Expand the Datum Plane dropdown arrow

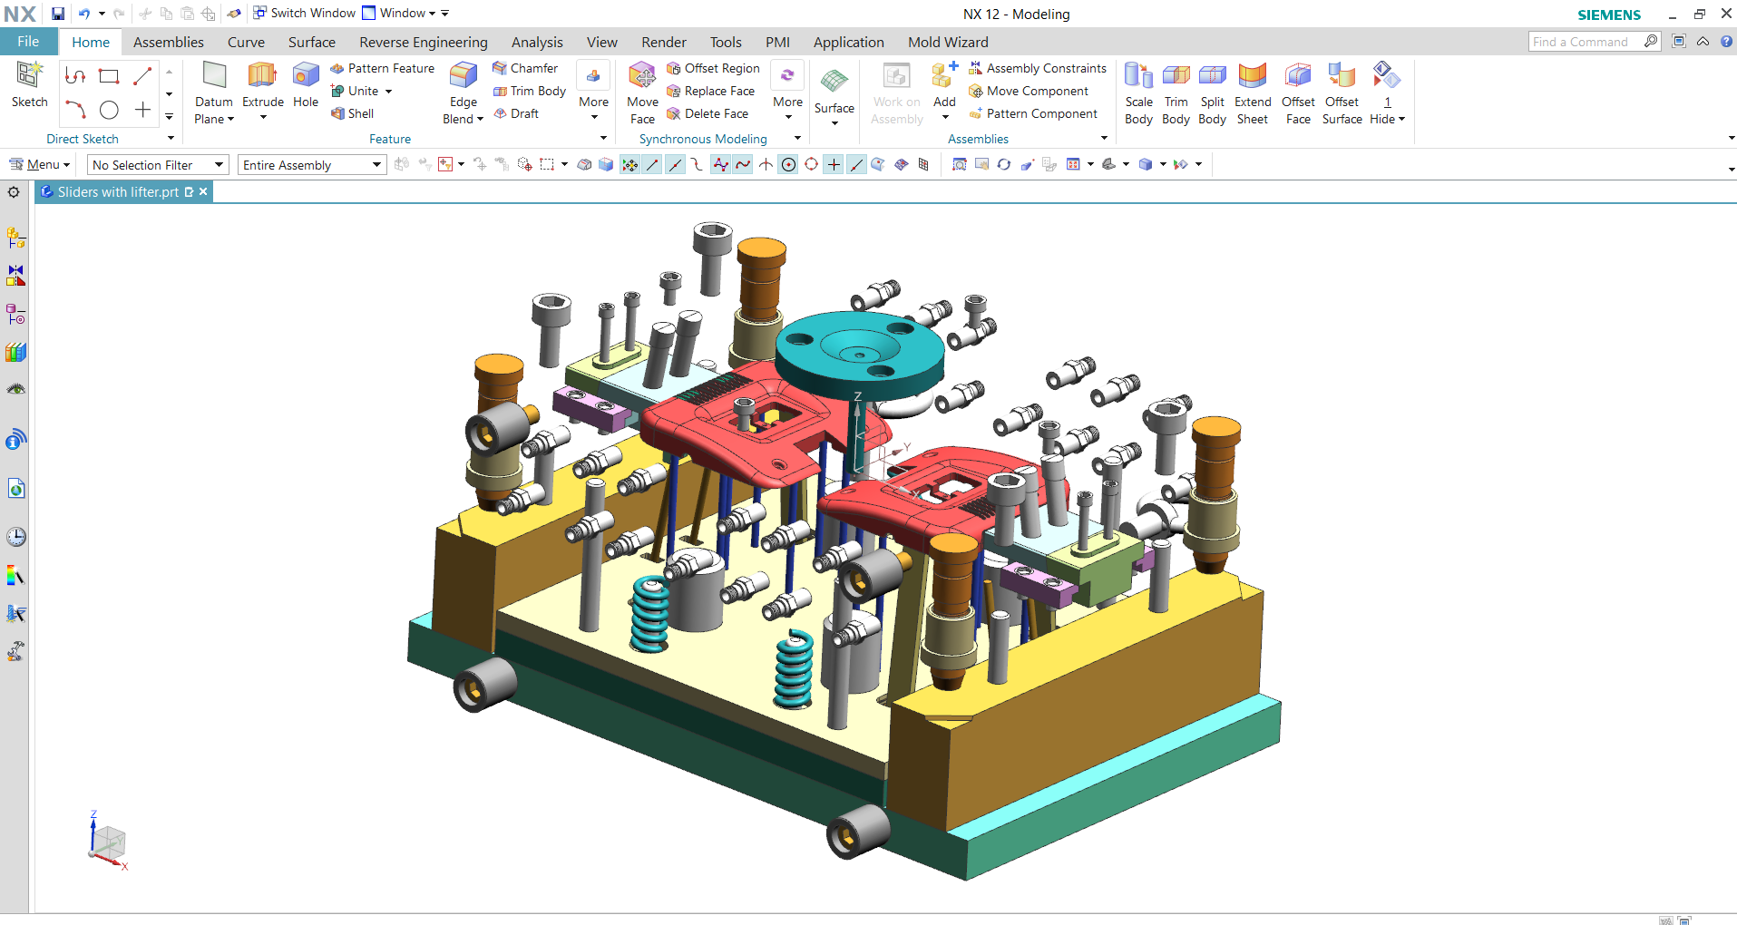tap(231, 120)
